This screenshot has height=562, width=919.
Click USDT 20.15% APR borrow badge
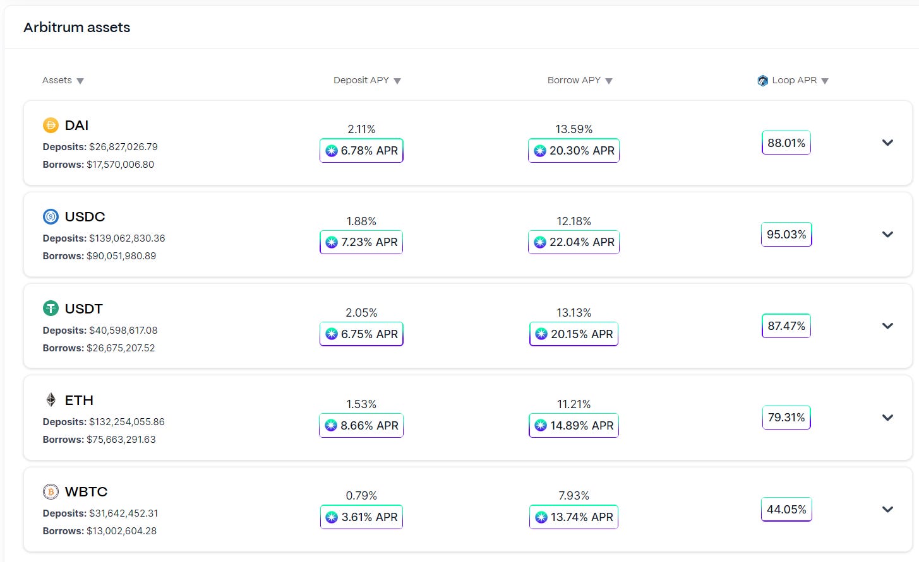[x=574, y=334]
